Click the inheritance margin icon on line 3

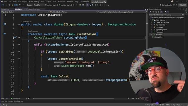[5, 24]
